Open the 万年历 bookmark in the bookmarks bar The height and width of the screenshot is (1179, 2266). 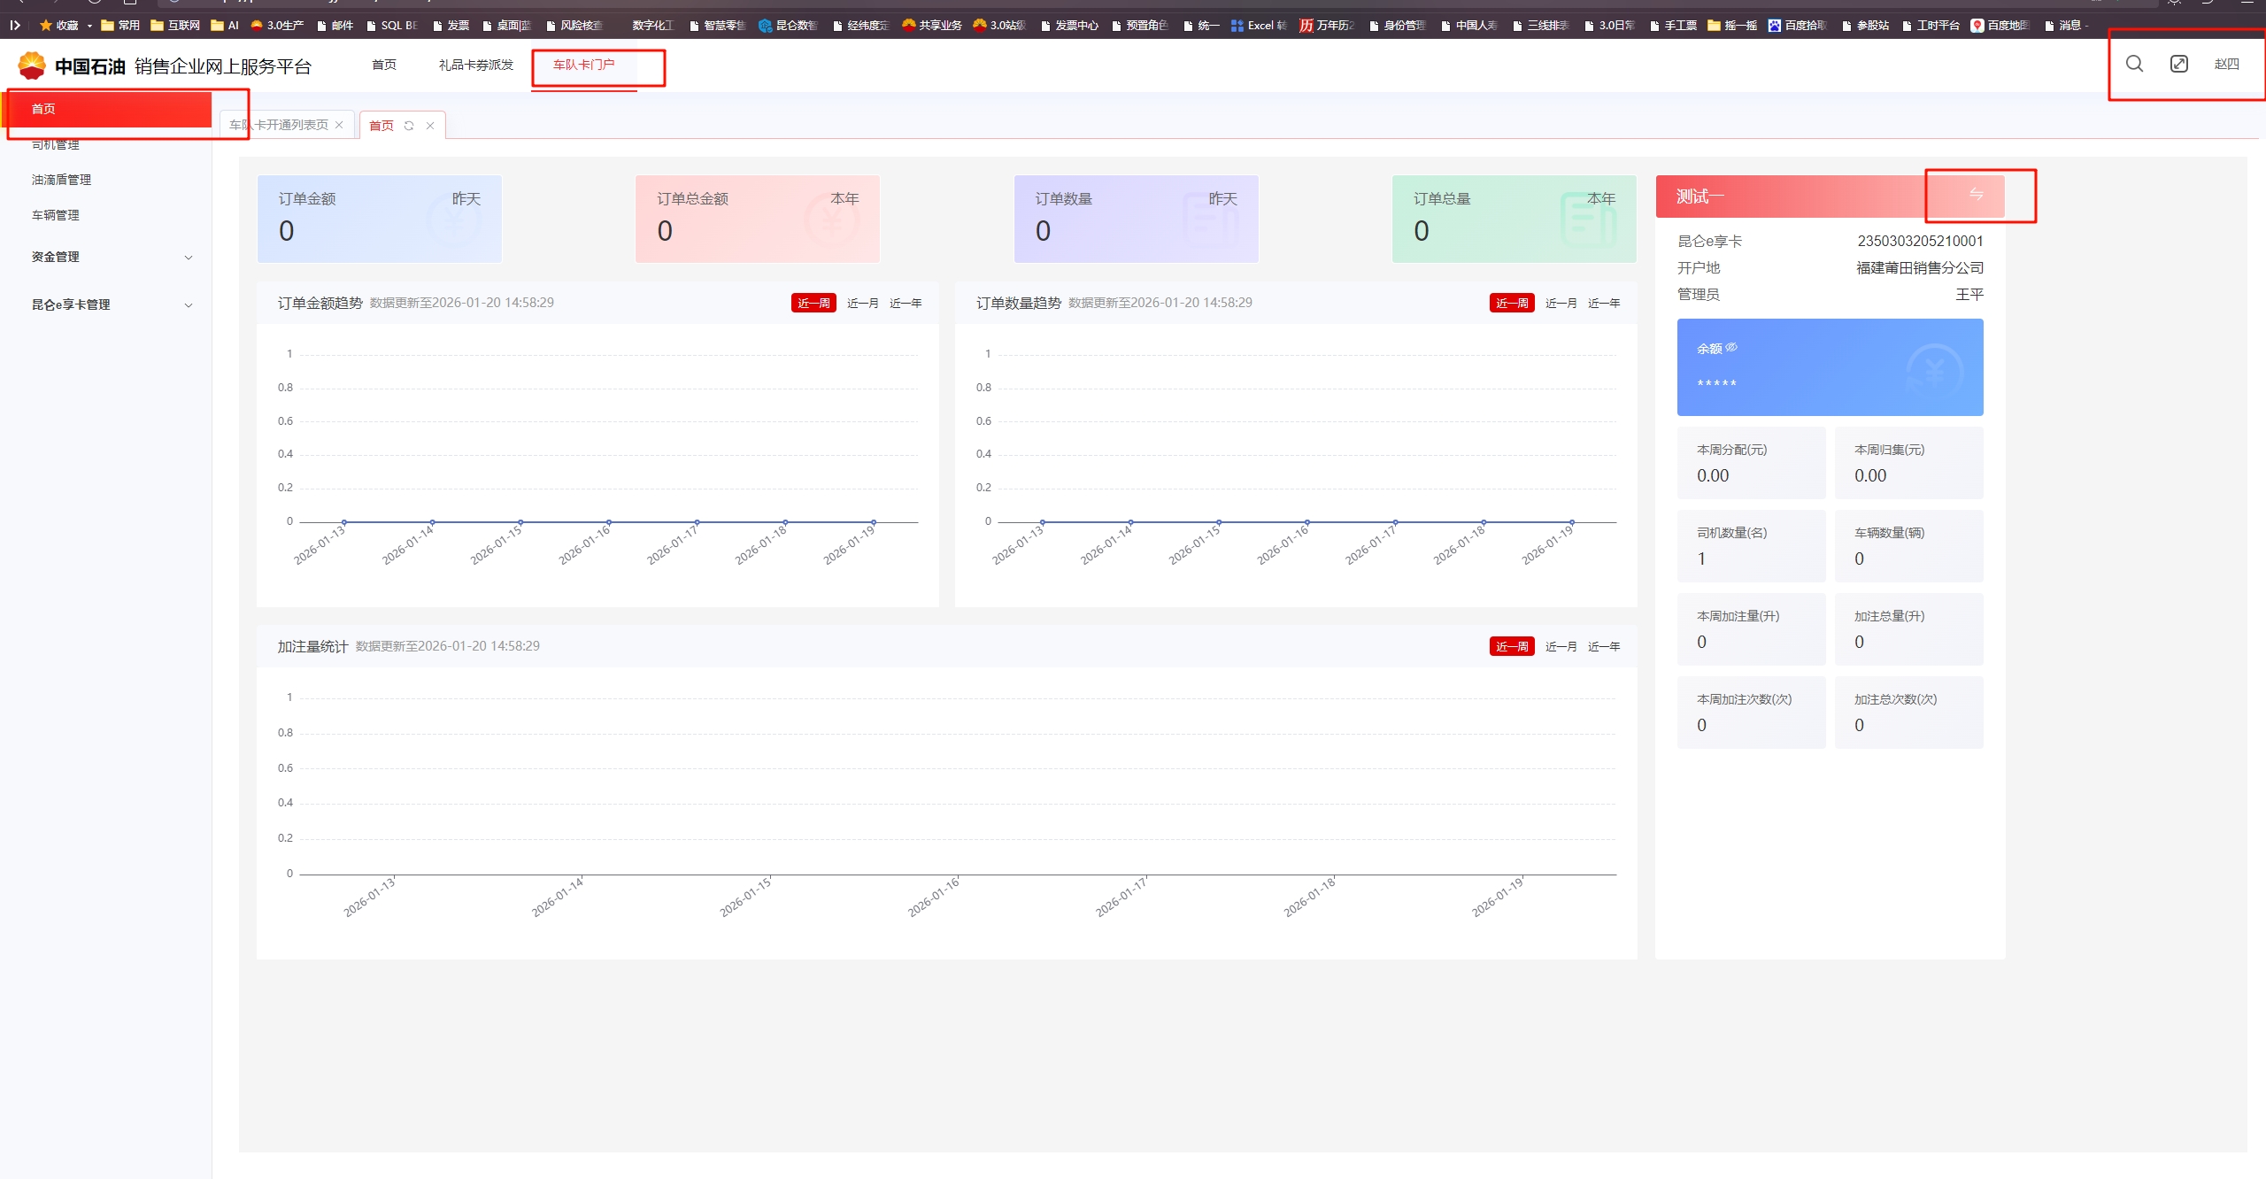point(1326,26)
